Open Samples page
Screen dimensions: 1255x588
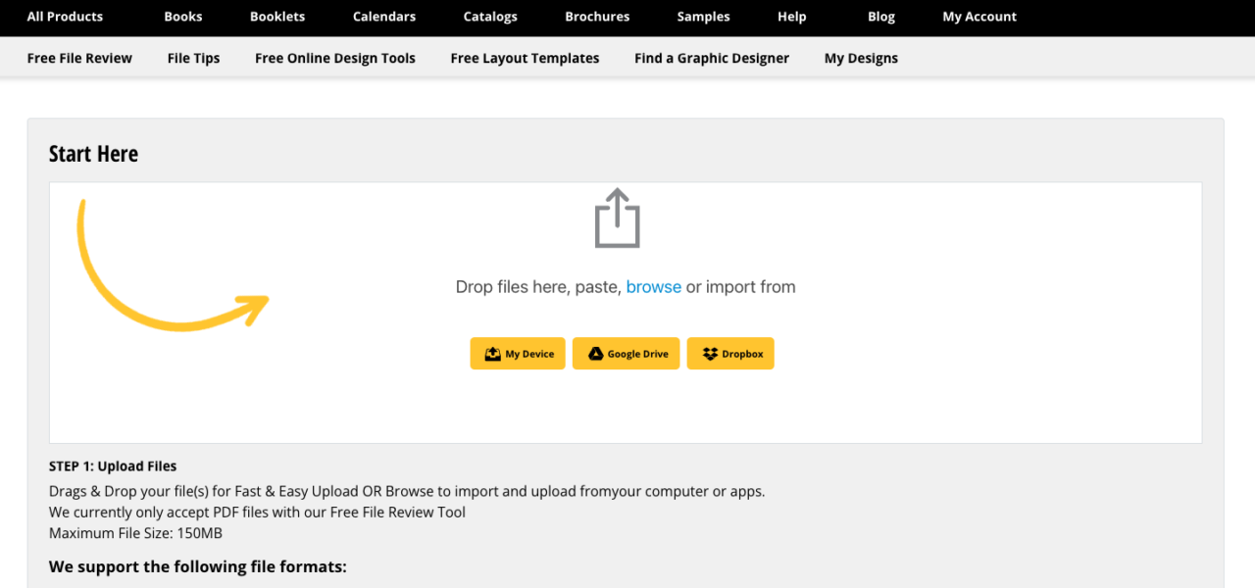703,17
